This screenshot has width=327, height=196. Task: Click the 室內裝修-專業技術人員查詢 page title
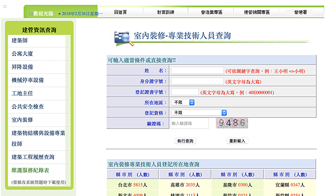(182, 36)
